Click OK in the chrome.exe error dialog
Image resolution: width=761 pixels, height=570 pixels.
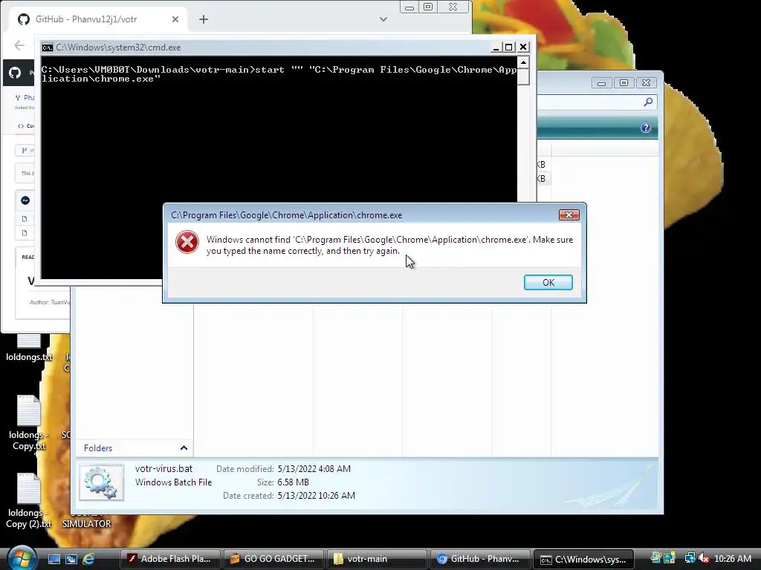[548, 283]
